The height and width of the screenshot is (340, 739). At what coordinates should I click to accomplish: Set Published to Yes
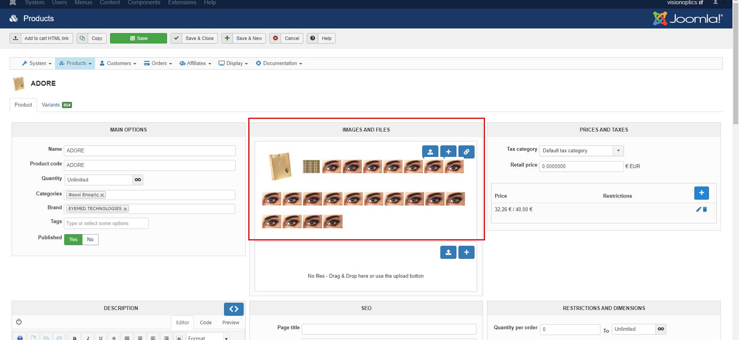point(73,240)
